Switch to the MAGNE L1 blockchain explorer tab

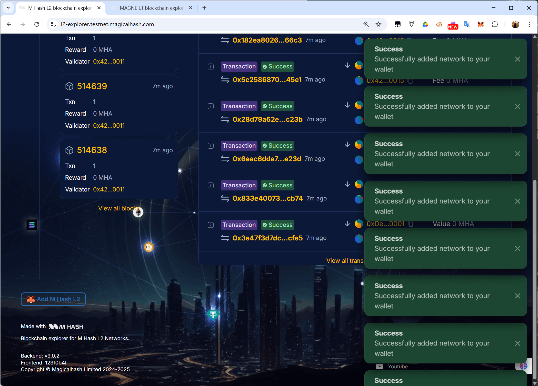tap(151, 8)
